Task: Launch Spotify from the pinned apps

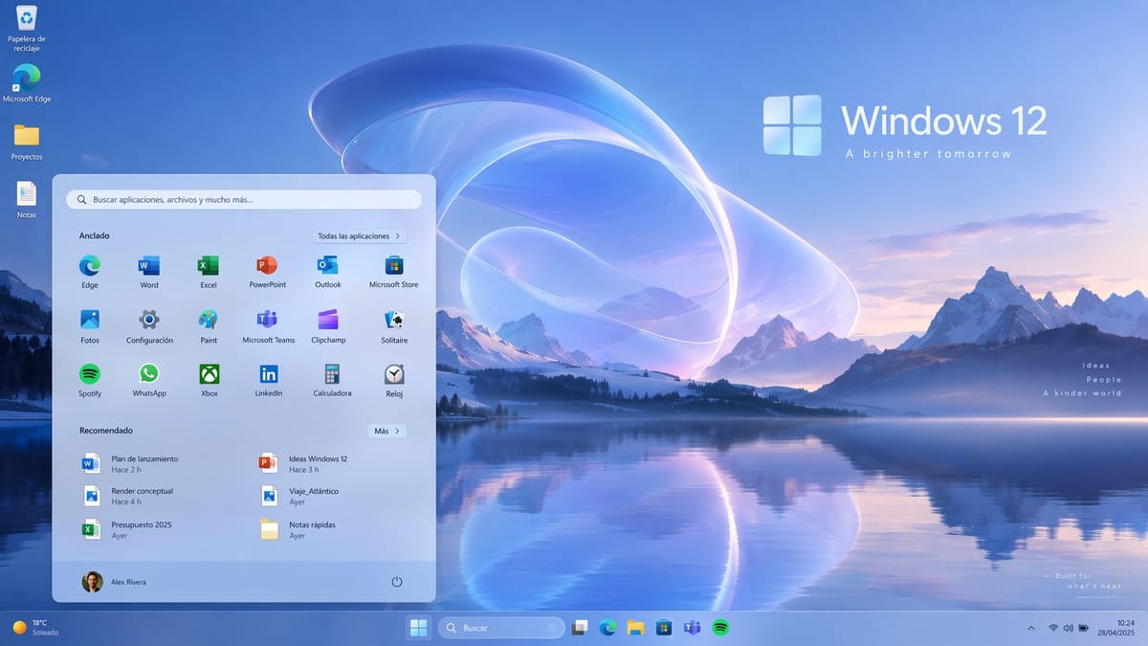Action: pyautogui.click(x=90, y=379)
